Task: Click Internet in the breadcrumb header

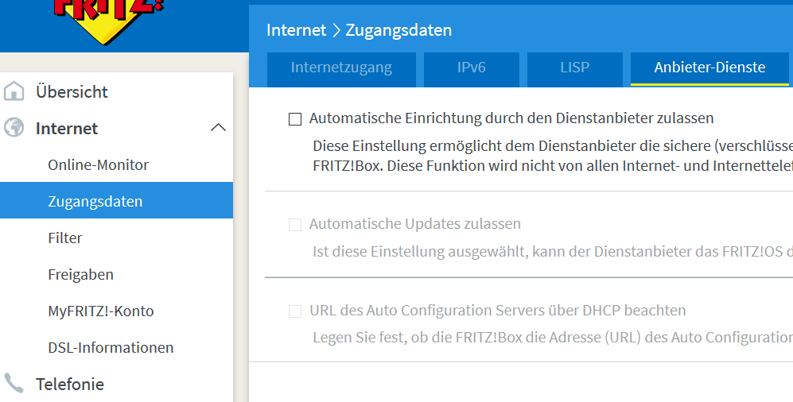Action: 296,30
